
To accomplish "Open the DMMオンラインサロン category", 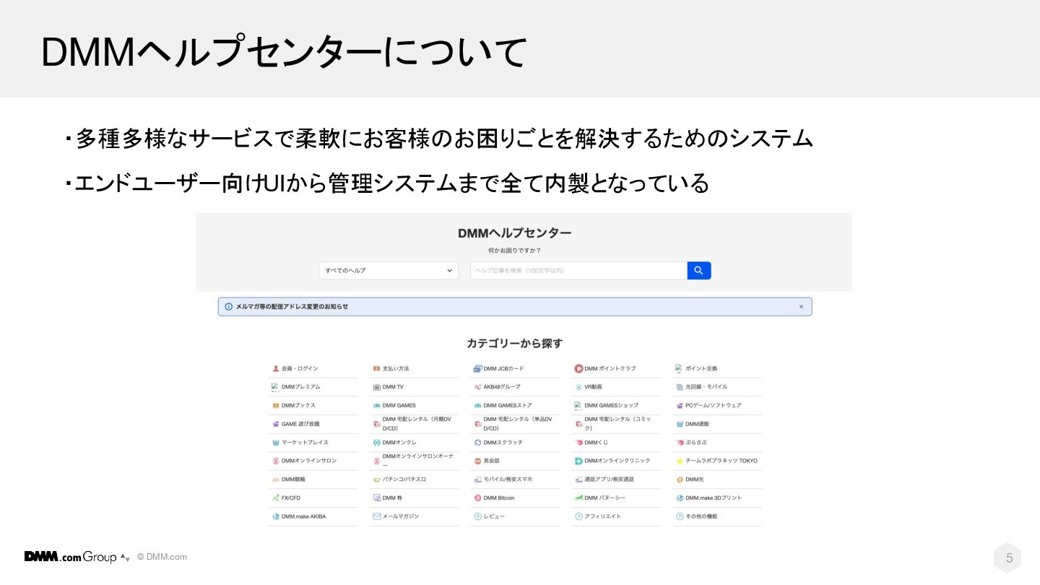I will click(313, 461).
